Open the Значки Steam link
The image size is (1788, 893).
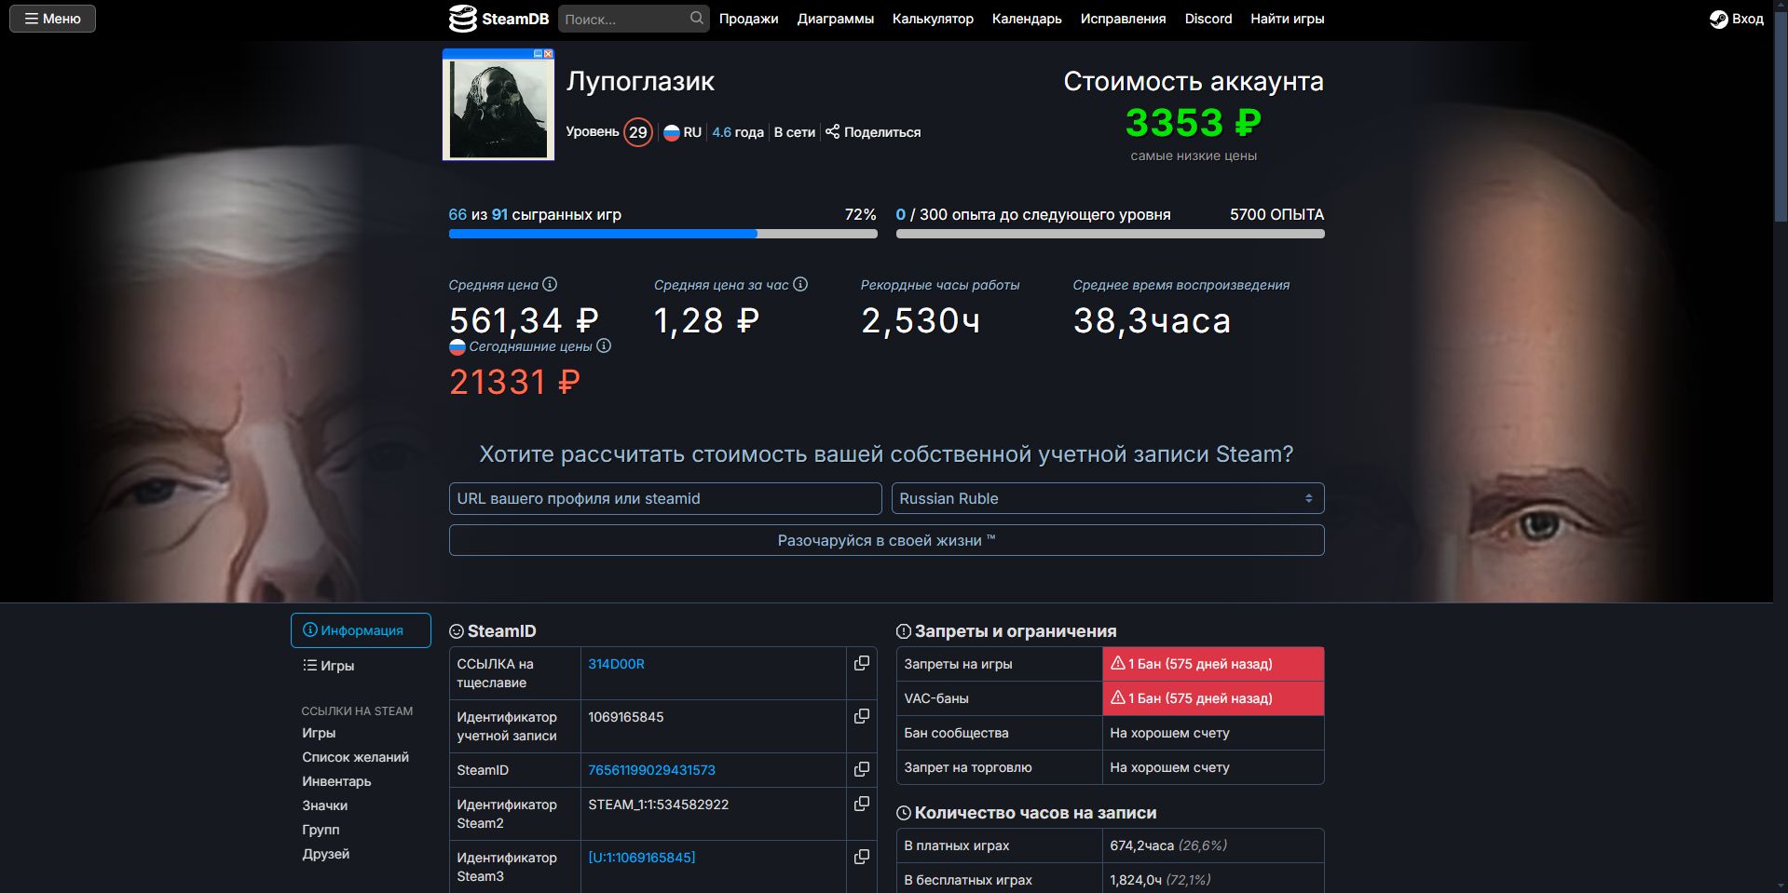(324, 805)
